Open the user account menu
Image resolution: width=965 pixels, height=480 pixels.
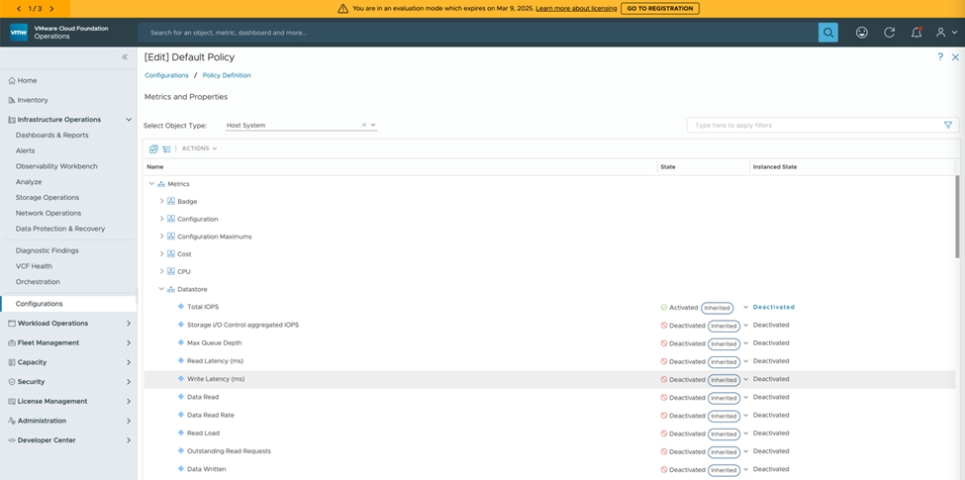pos(944,33)
